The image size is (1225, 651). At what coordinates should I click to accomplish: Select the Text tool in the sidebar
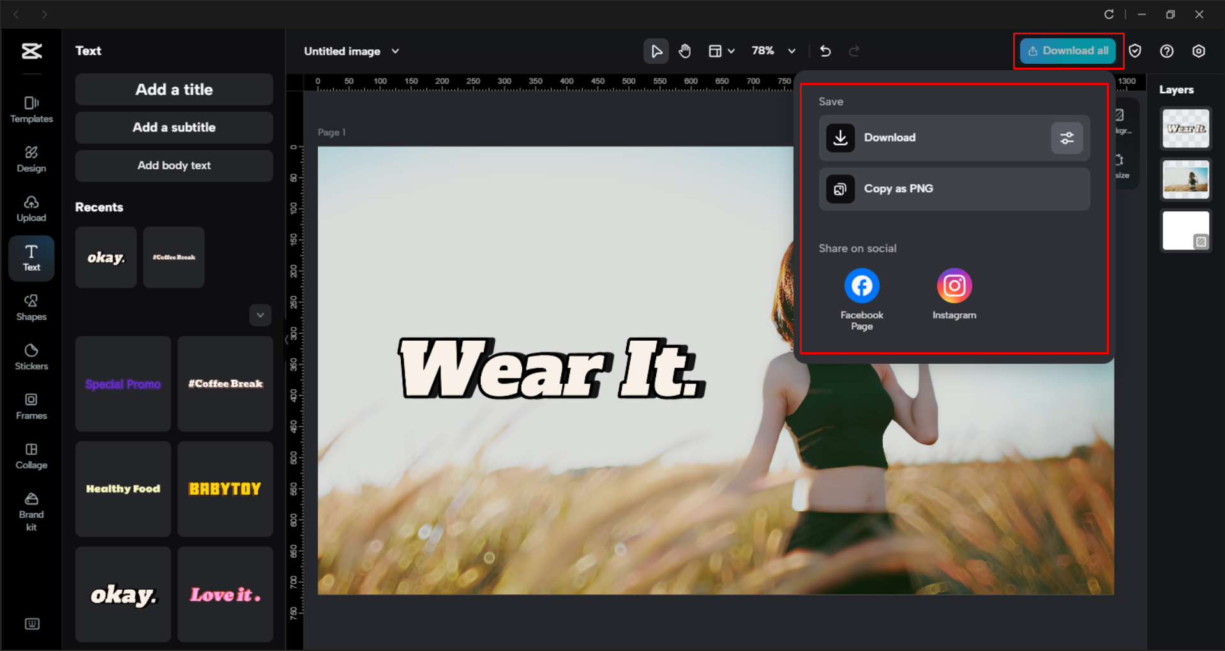point(31,258)
